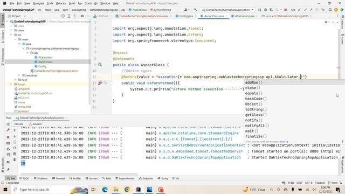
Task: Click Collapse All in Project panel
Action: click(74, 16)
